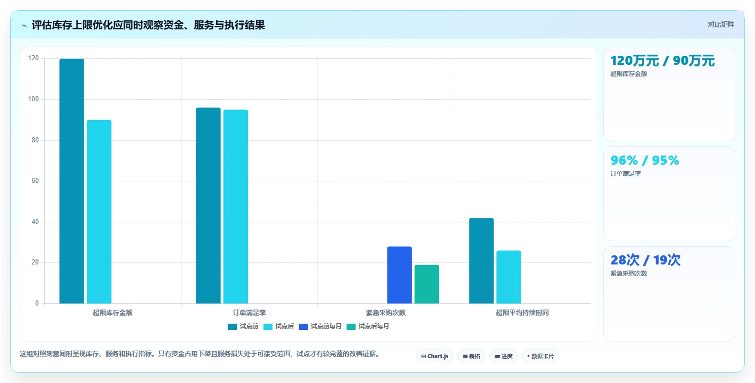755x383 pixels.
Task: Click the 28次 / 19次 card value
Action: 645,260
